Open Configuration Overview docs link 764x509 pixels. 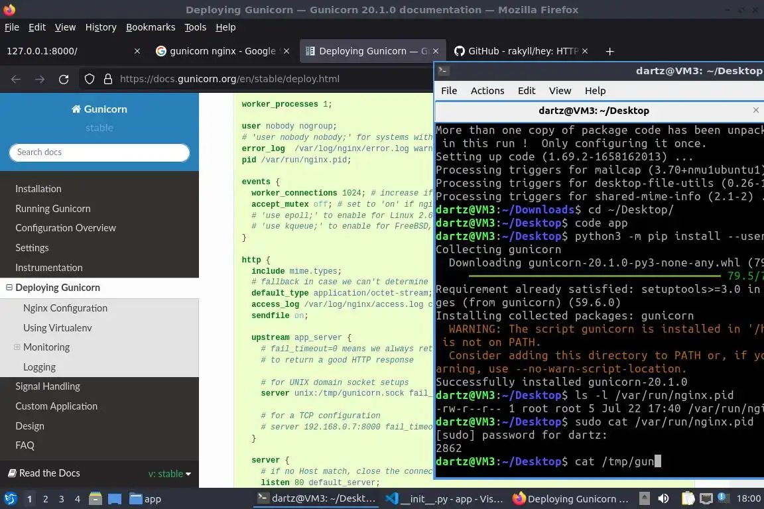click(66, 228)
